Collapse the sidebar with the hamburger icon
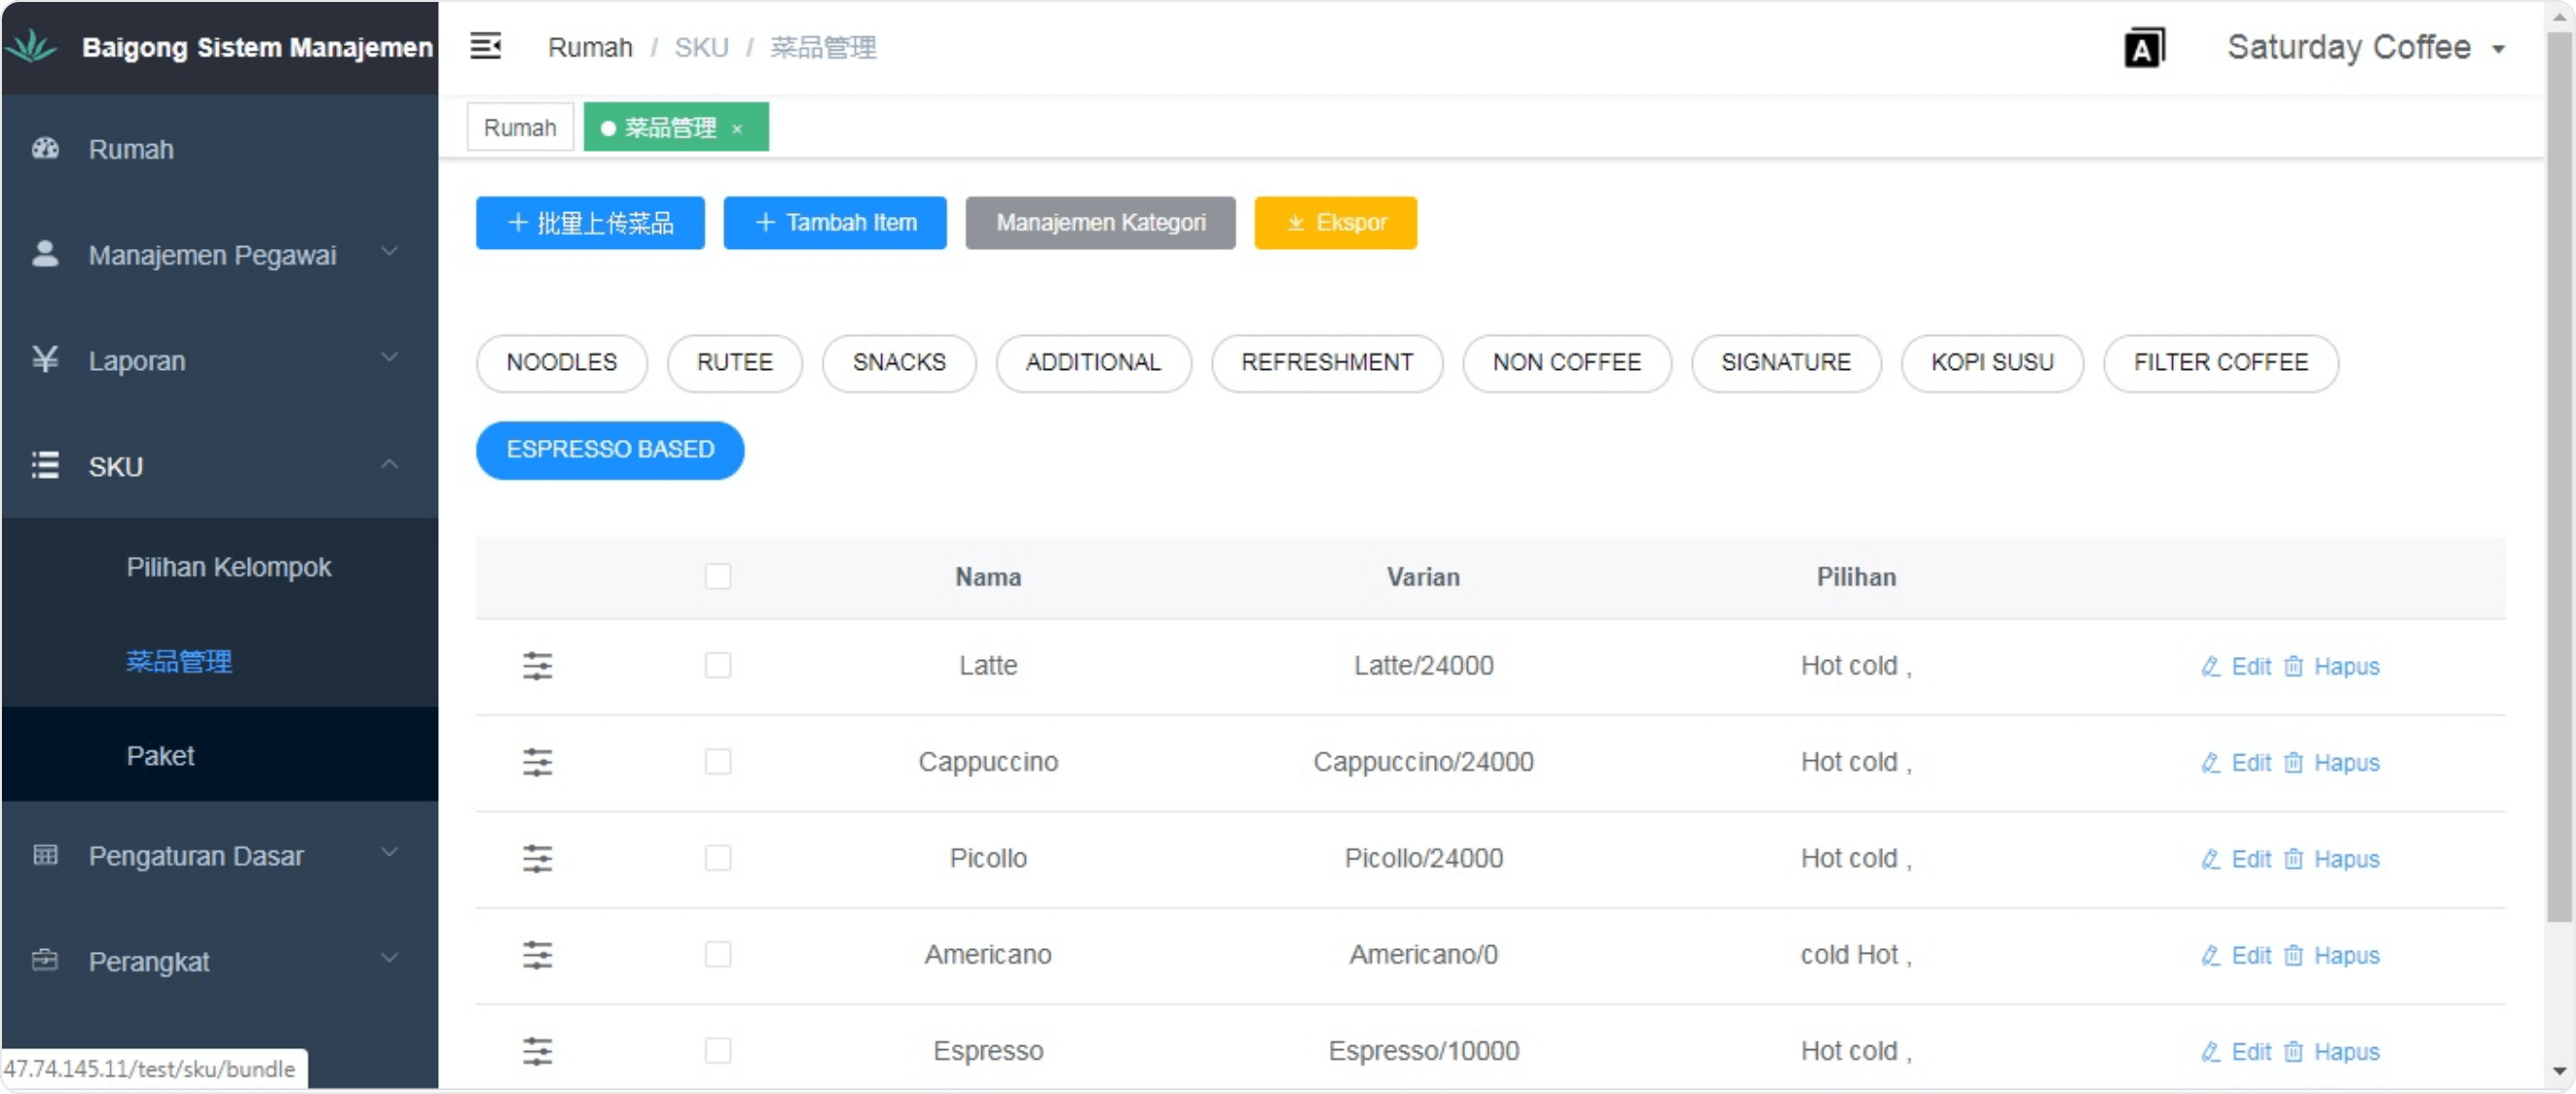Screen dimensions: 2576x1094 click(485, 46)
